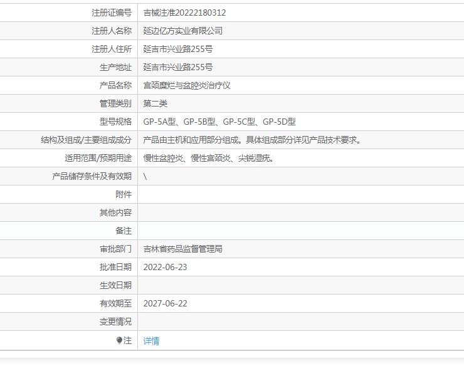
Task: Click the 注册人住所 address value
Action: (178, 49)
